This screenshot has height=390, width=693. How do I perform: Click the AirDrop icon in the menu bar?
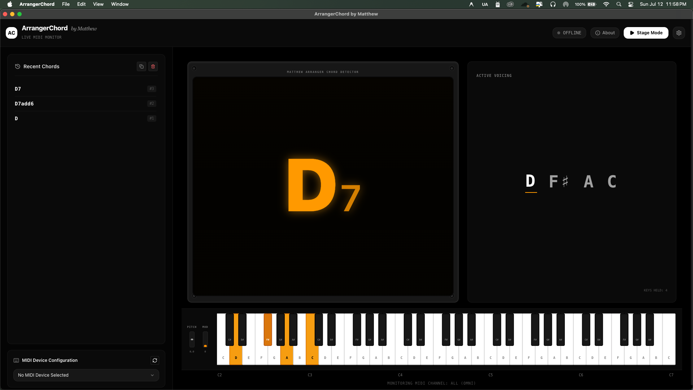(x=566, y=4)
